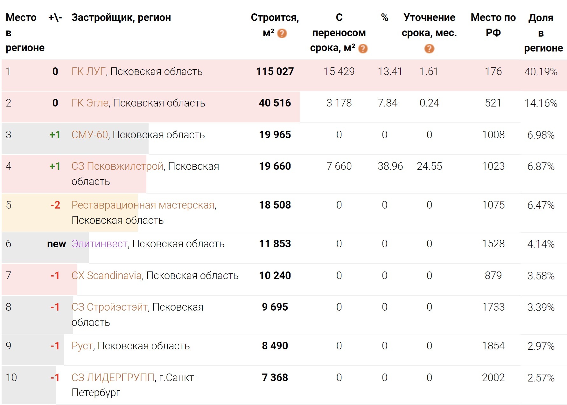
Task: Go to CX Scandinavia developer page
Action: point(106,276)
